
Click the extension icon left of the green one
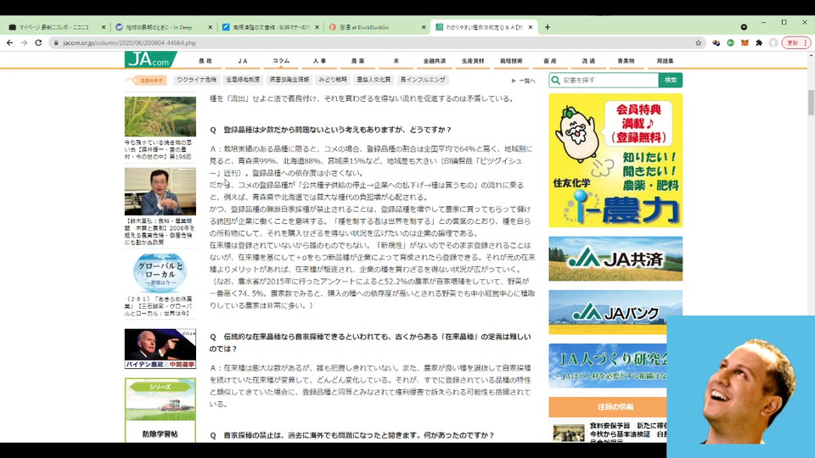[x=717, y=42]
